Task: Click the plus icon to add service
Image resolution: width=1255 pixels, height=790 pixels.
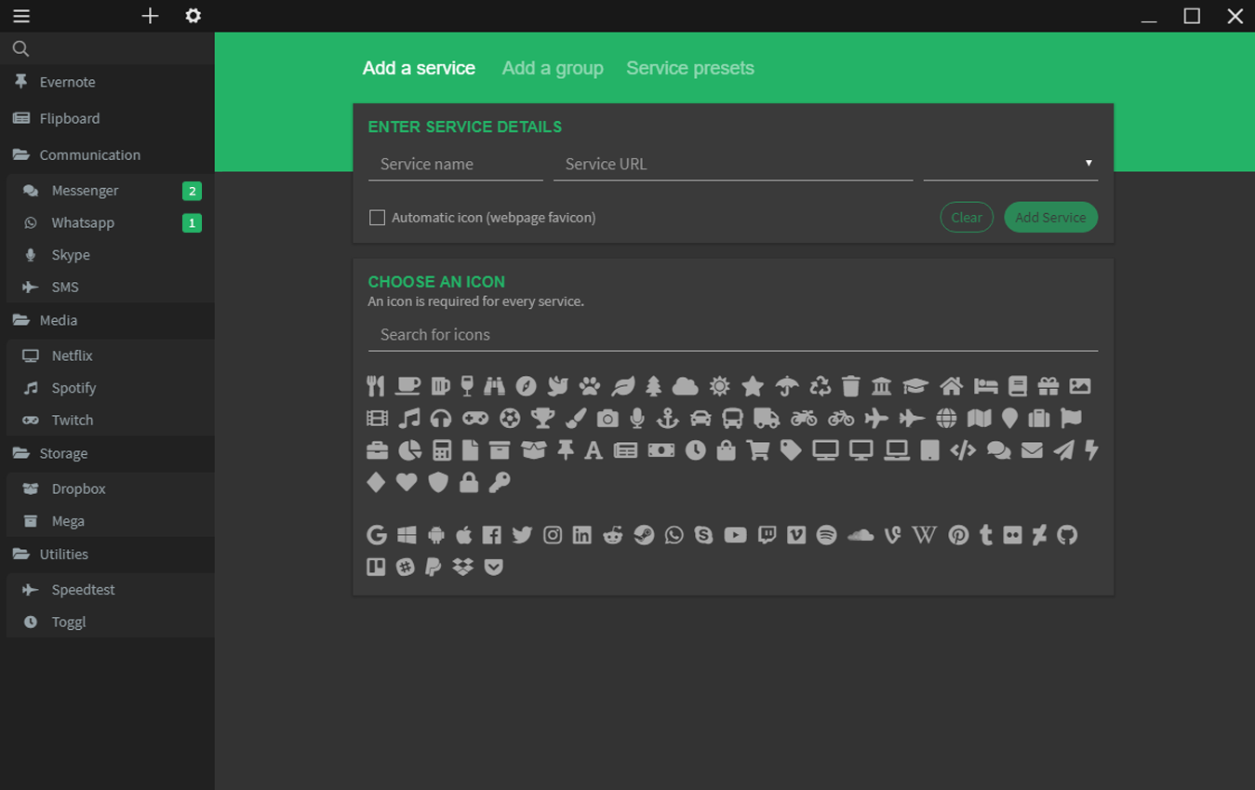Action: [150, 16]
